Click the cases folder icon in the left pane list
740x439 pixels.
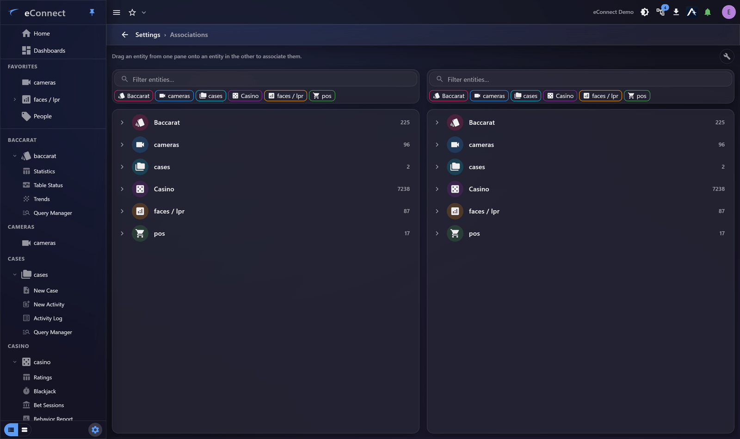(x=140, y=167)
